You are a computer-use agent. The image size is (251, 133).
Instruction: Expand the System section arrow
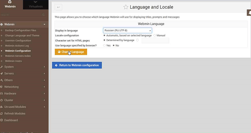click(44, 67)
